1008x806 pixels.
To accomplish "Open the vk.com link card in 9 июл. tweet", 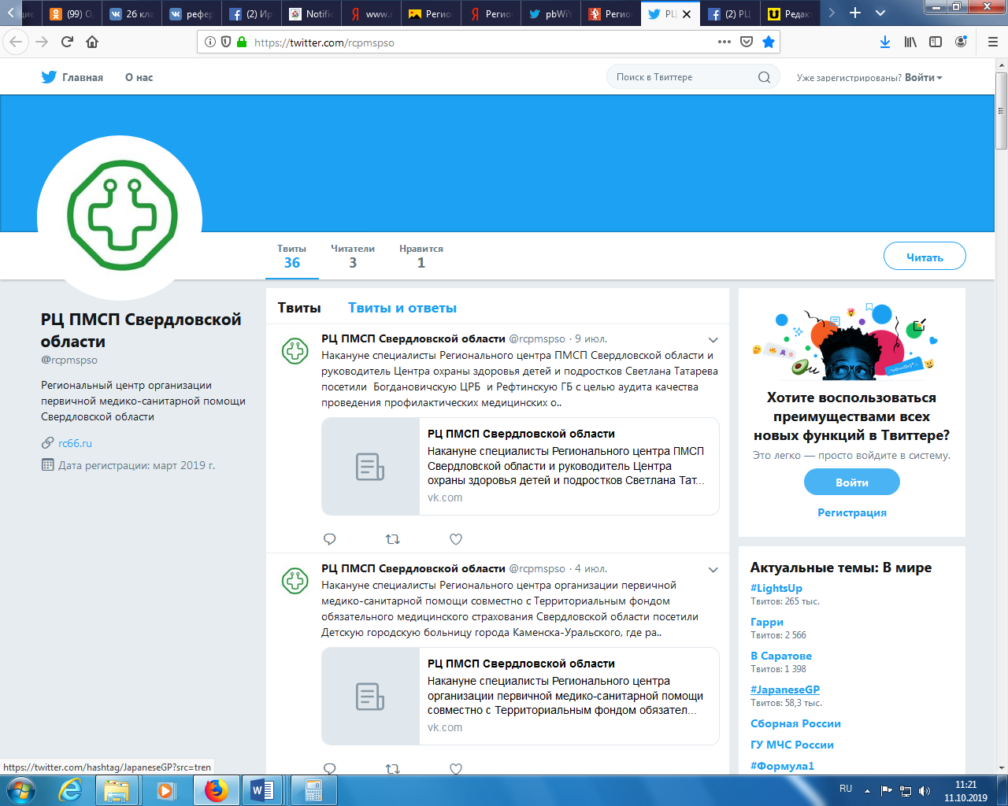I will tap(520, 466).
